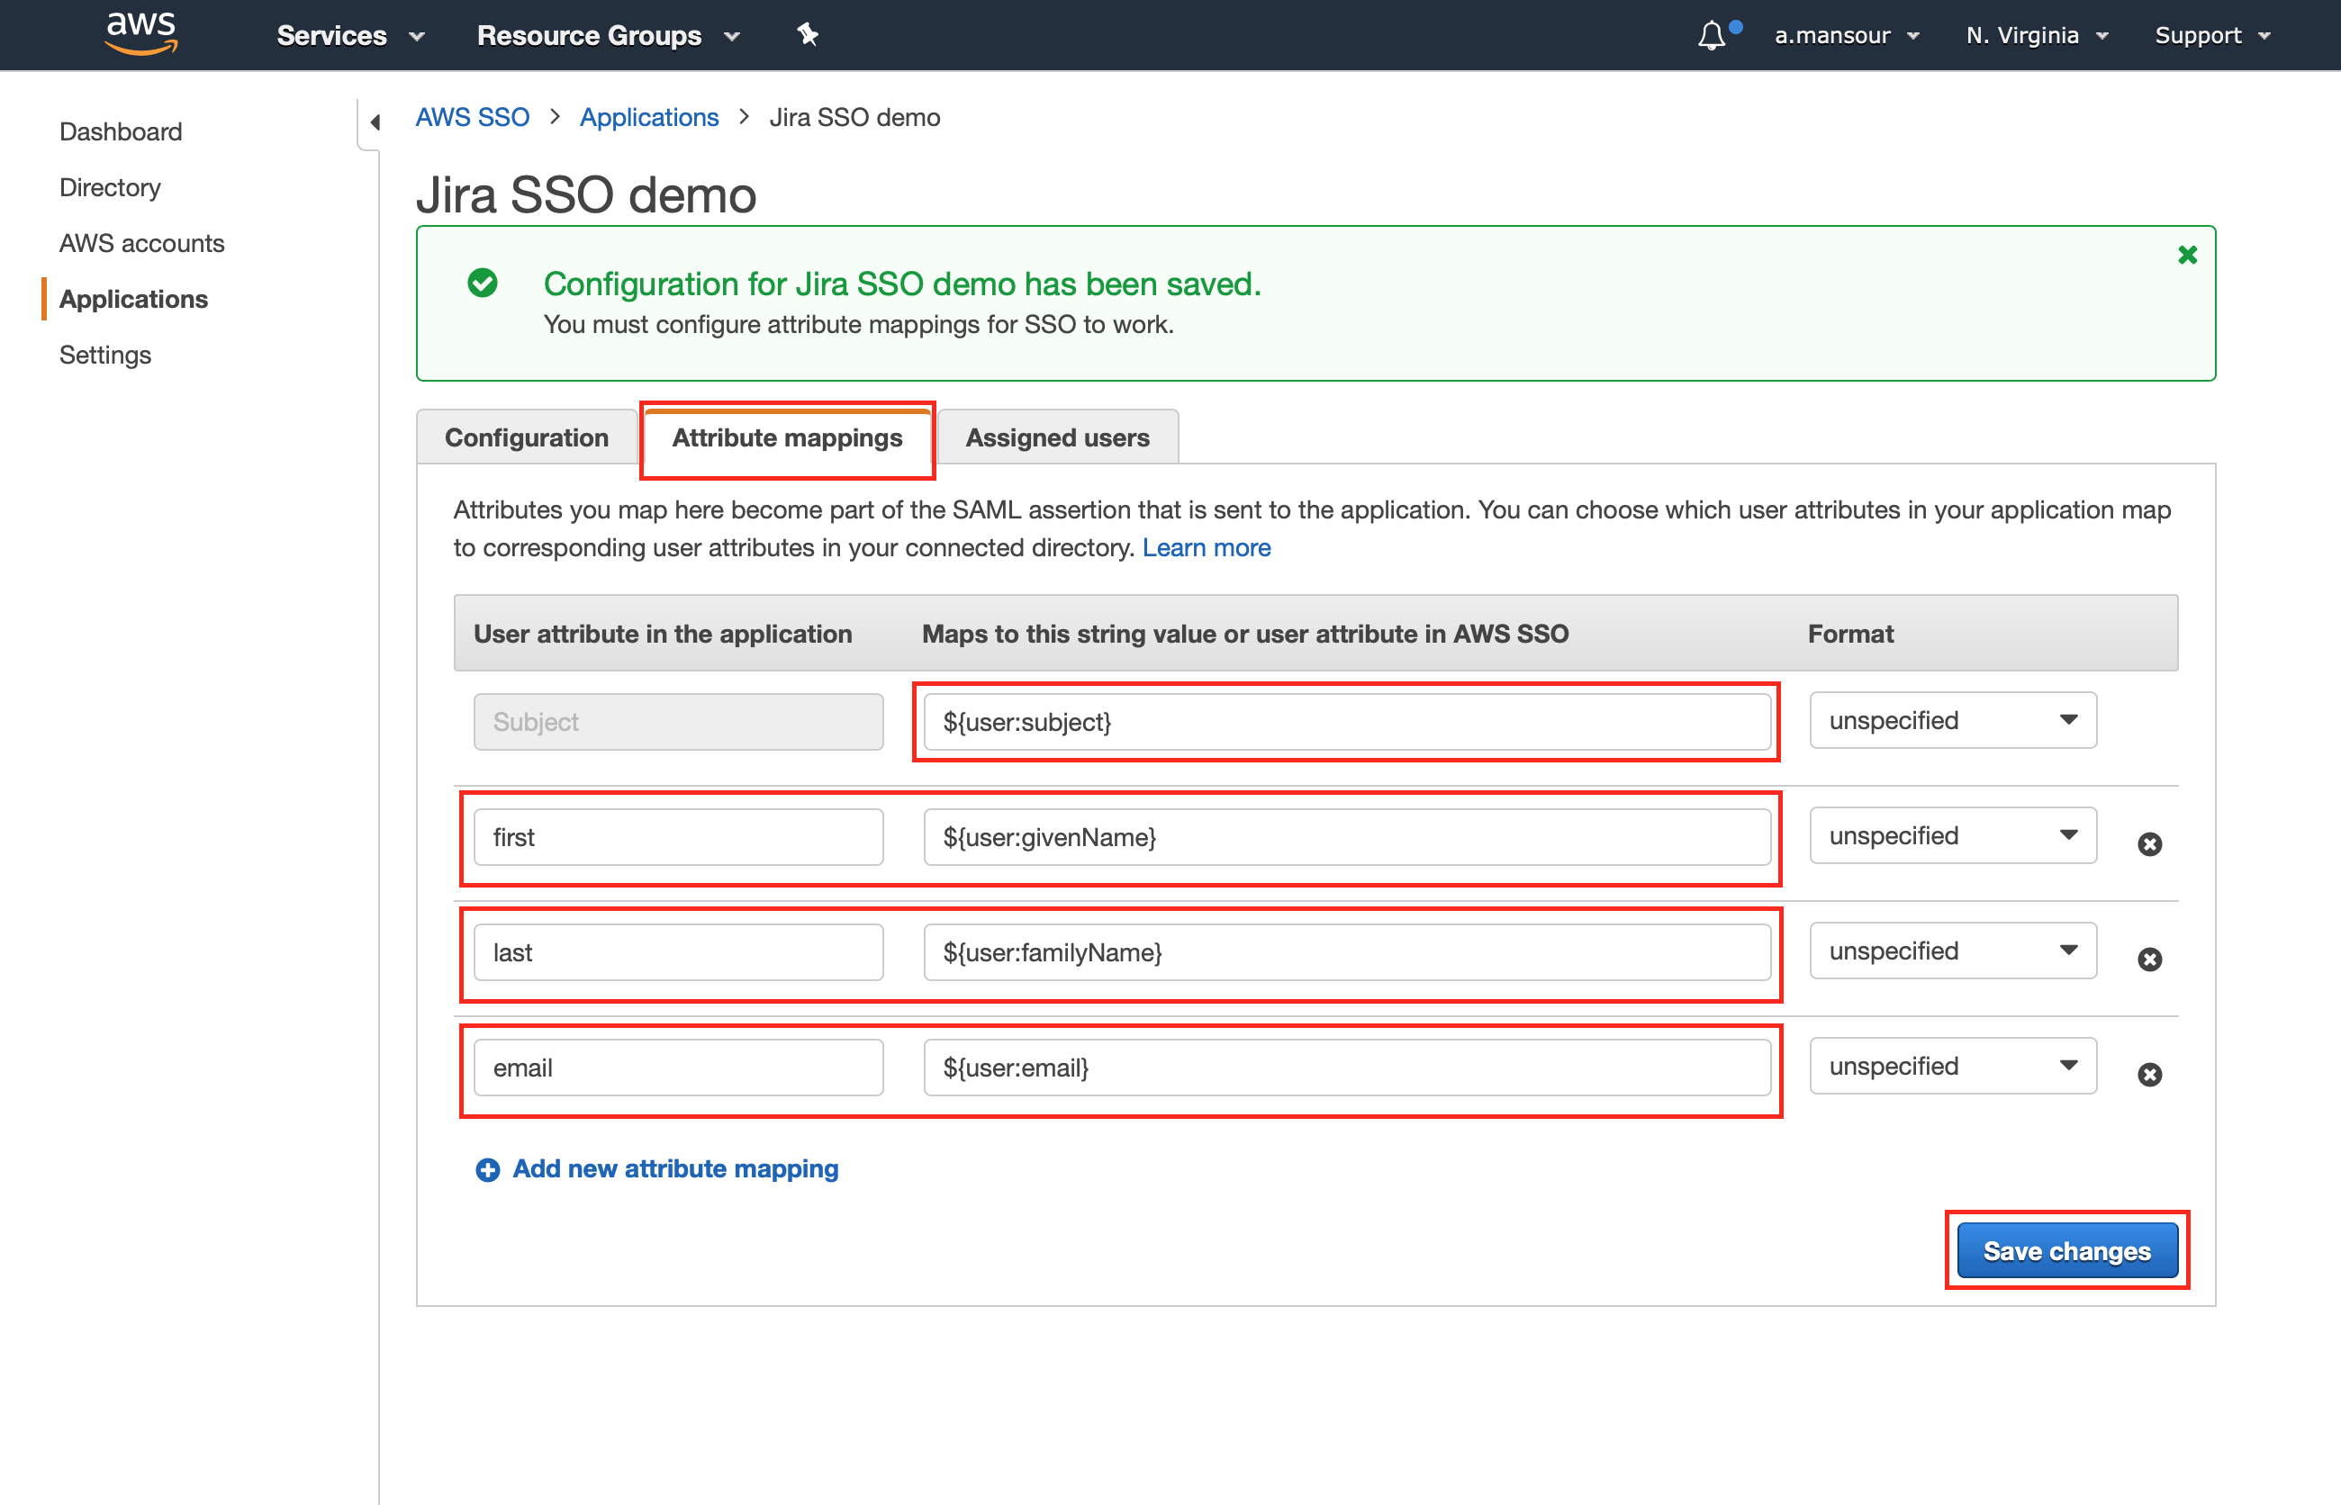Click the green success checkmark icon
This screenshot has height=1505, width=2341.
pos(482,284)
